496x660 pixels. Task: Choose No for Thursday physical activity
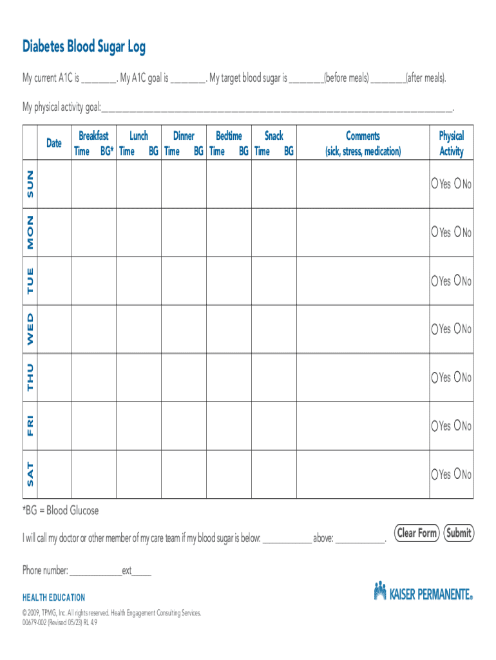click(458, 377)
